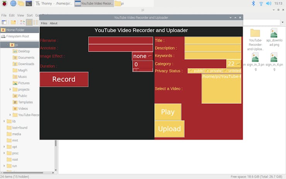This screenshot has width=286, height=179.
Task: Open the Edit menu in file manager
Action: (x=12, y=15)
